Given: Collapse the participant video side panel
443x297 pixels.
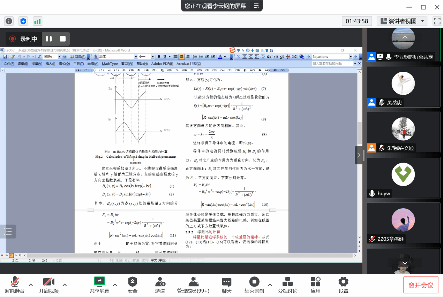Looking at the screenshot, I should pyautogui.click(x=359, y=155).
